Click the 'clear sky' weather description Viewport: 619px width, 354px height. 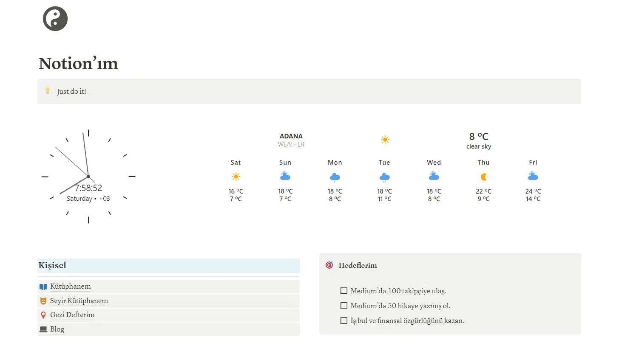coord(479,146)
